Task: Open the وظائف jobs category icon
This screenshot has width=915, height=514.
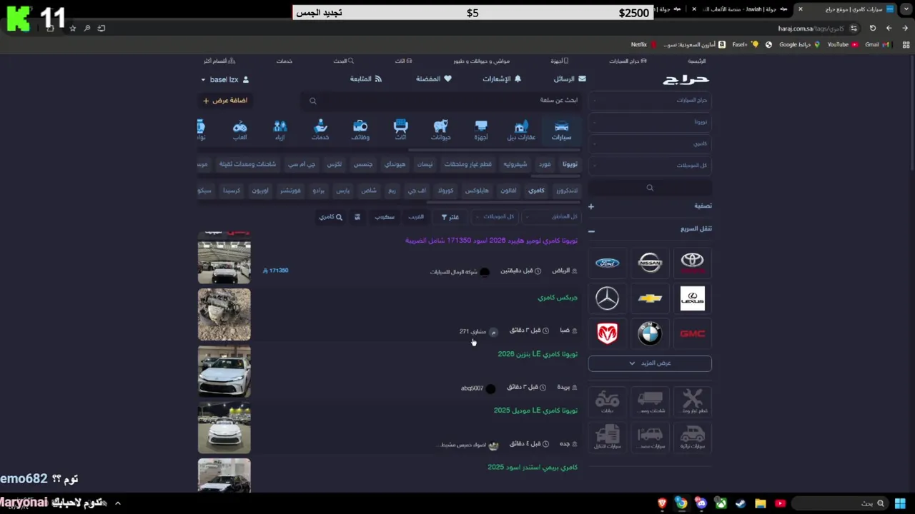Action: click(x=360, y=130)
